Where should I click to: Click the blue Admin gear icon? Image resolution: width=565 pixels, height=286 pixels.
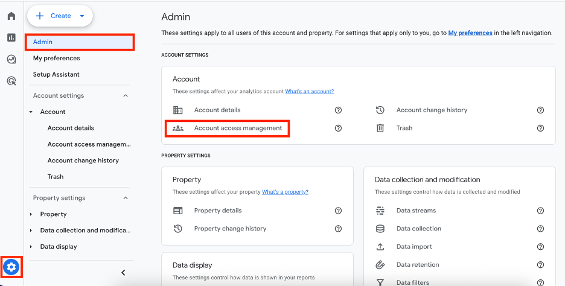pyautogui.click(x=11, y=267)
